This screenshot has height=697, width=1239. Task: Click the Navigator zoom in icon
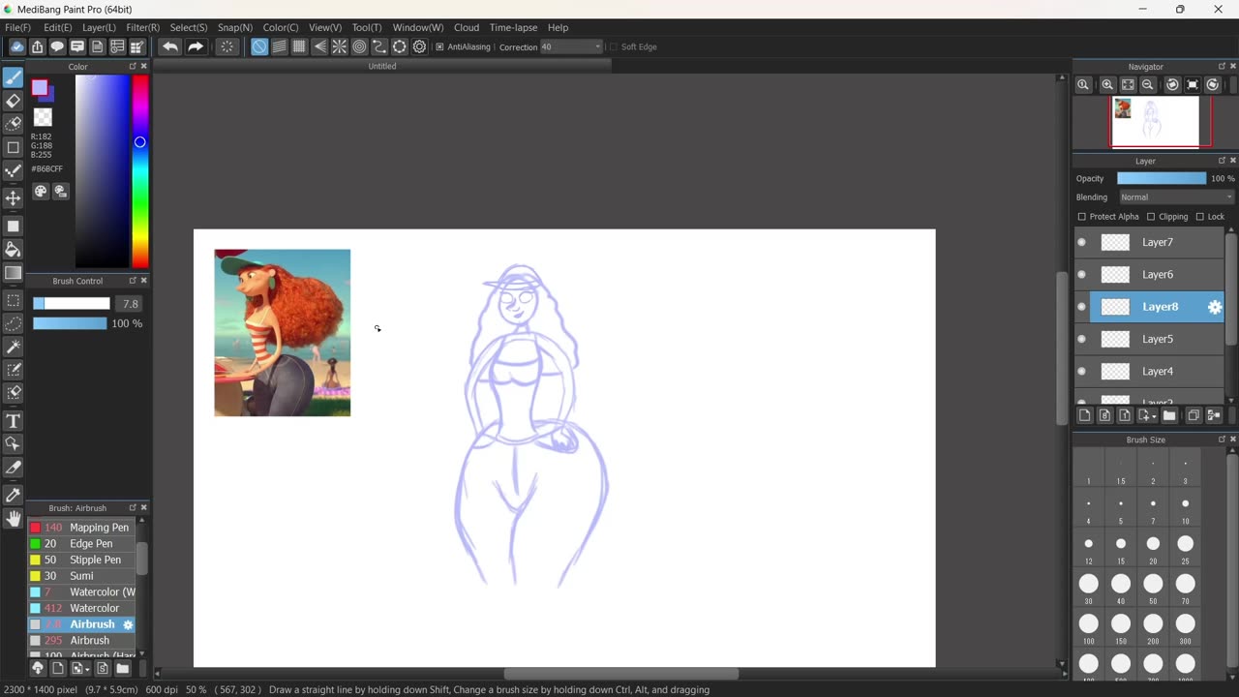pyautogui.click(x=1107, y=85)
